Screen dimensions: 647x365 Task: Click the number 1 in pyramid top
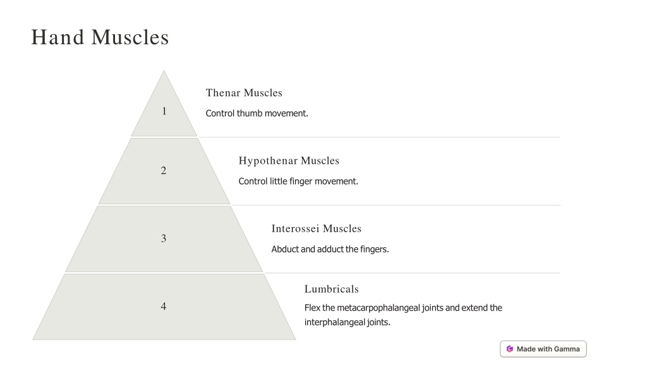point(164,111)
